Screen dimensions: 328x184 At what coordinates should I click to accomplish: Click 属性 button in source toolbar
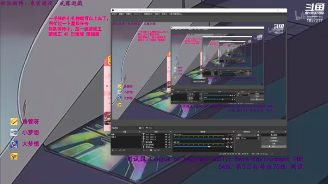click(141, 128)
